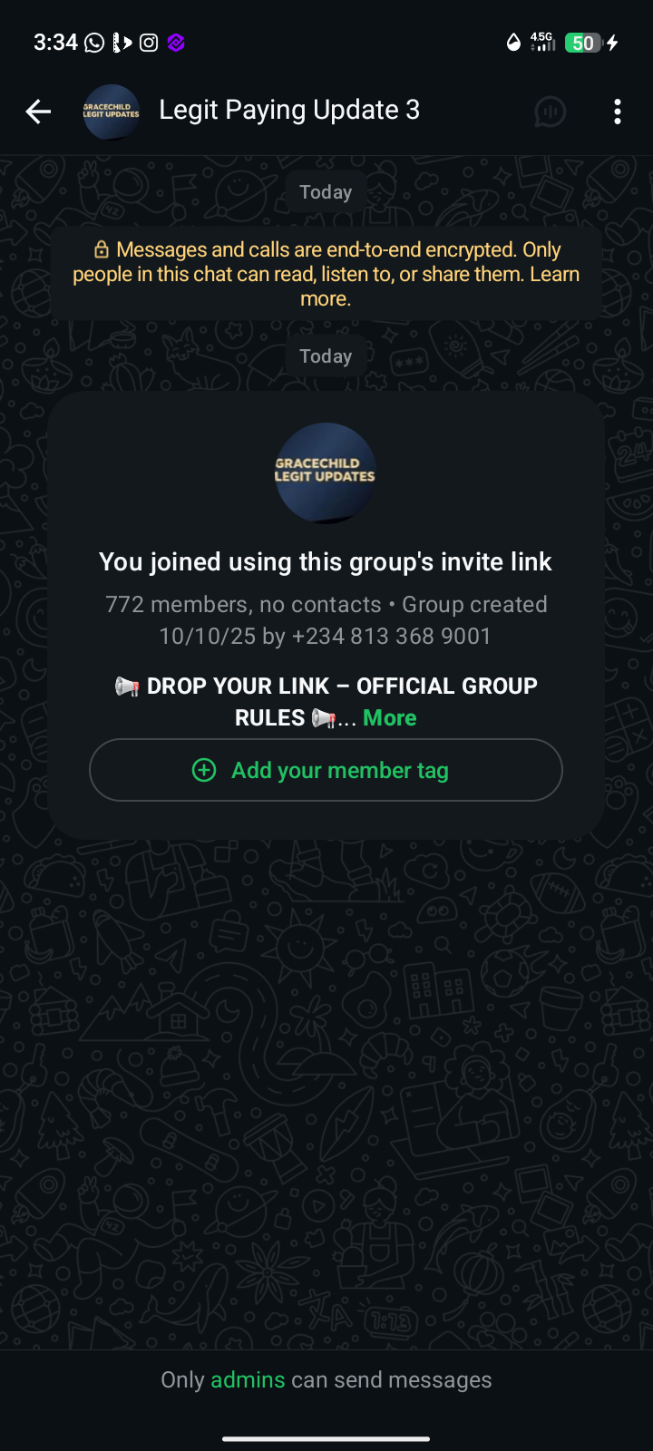Tap the DROP YOUR LINK rules text

click(x=326, y=702)
